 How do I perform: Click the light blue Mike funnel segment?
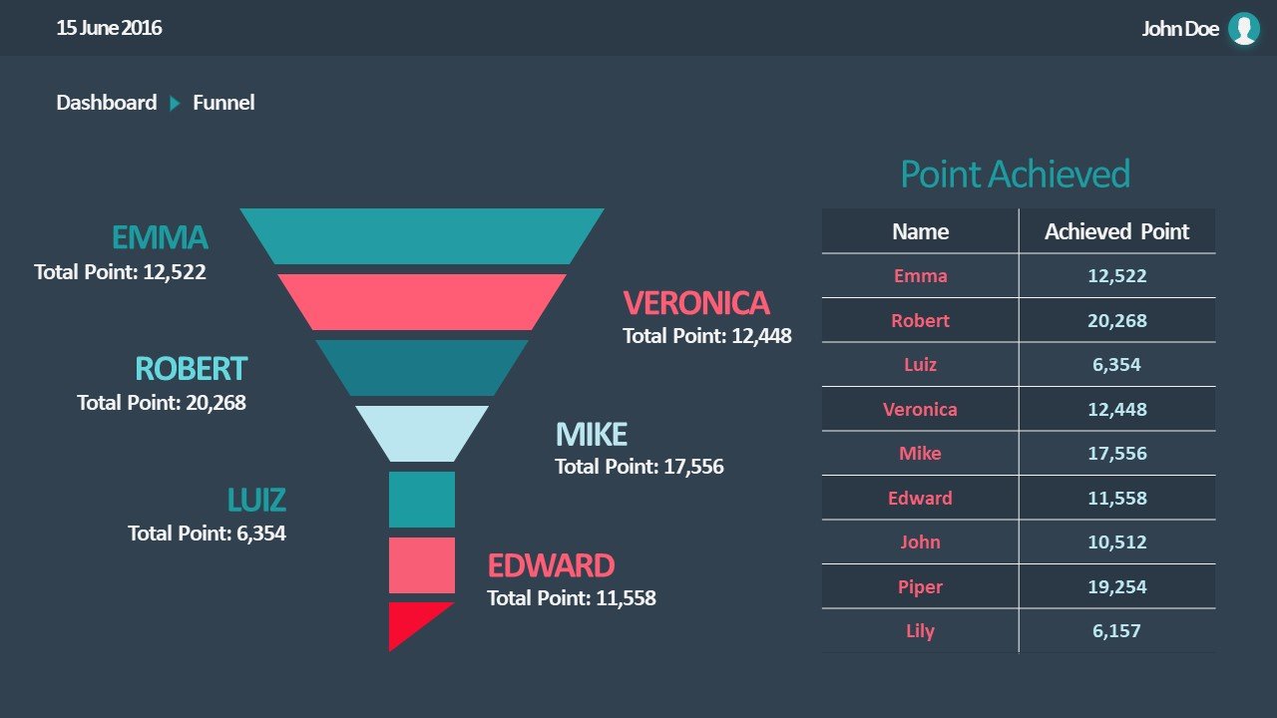click(x=421, y=433)
